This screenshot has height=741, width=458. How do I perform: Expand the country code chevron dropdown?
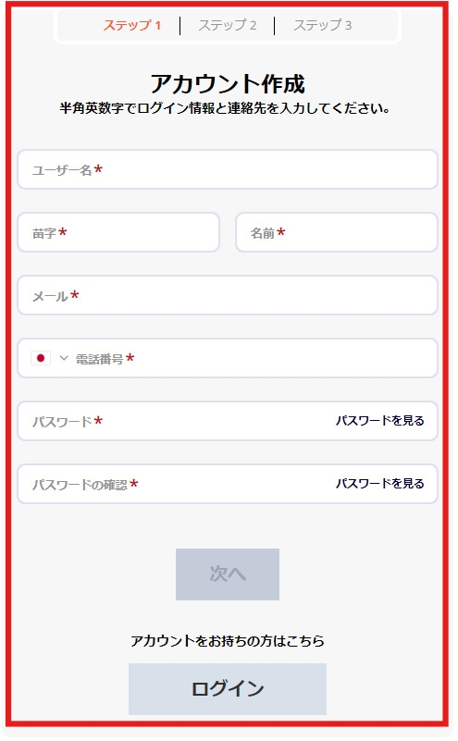pyautogui.click(x=64, y=358)
